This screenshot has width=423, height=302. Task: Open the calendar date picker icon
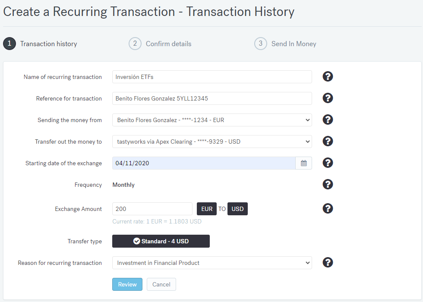click(304, 163)
